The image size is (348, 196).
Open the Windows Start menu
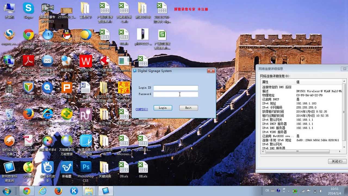[x=6, y=191]
